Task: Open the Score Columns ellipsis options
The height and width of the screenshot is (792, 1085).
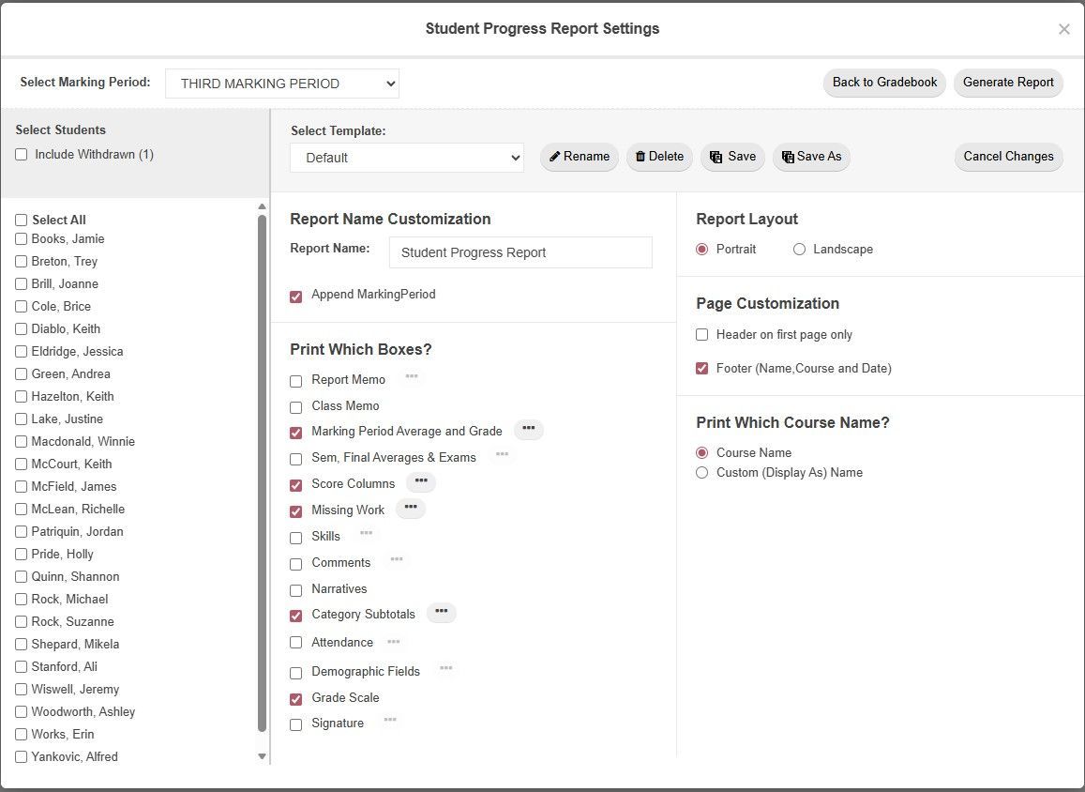Action: (420, 481)
